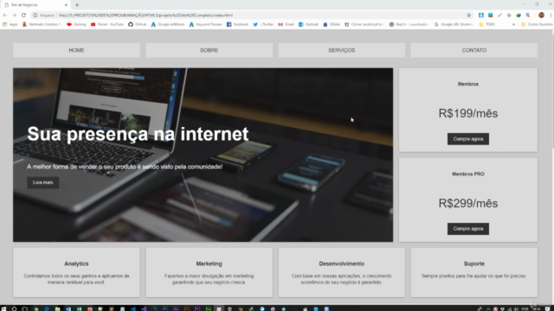The width and height of the screenshot is (554, 311).
Task: Open the Gmail bookmark
Action: pos(286,24)
